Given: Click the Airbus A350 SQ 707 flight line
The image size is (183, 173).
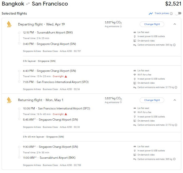Looking at the screenshot, I should click(x=52, y=51).
